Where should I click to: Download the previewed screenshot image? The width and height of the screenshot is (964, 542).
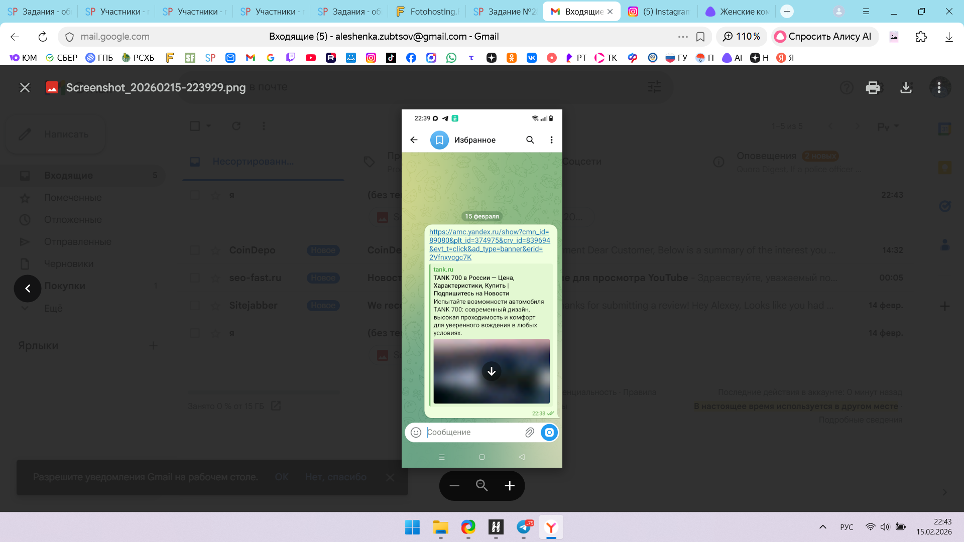click(906, 87)
